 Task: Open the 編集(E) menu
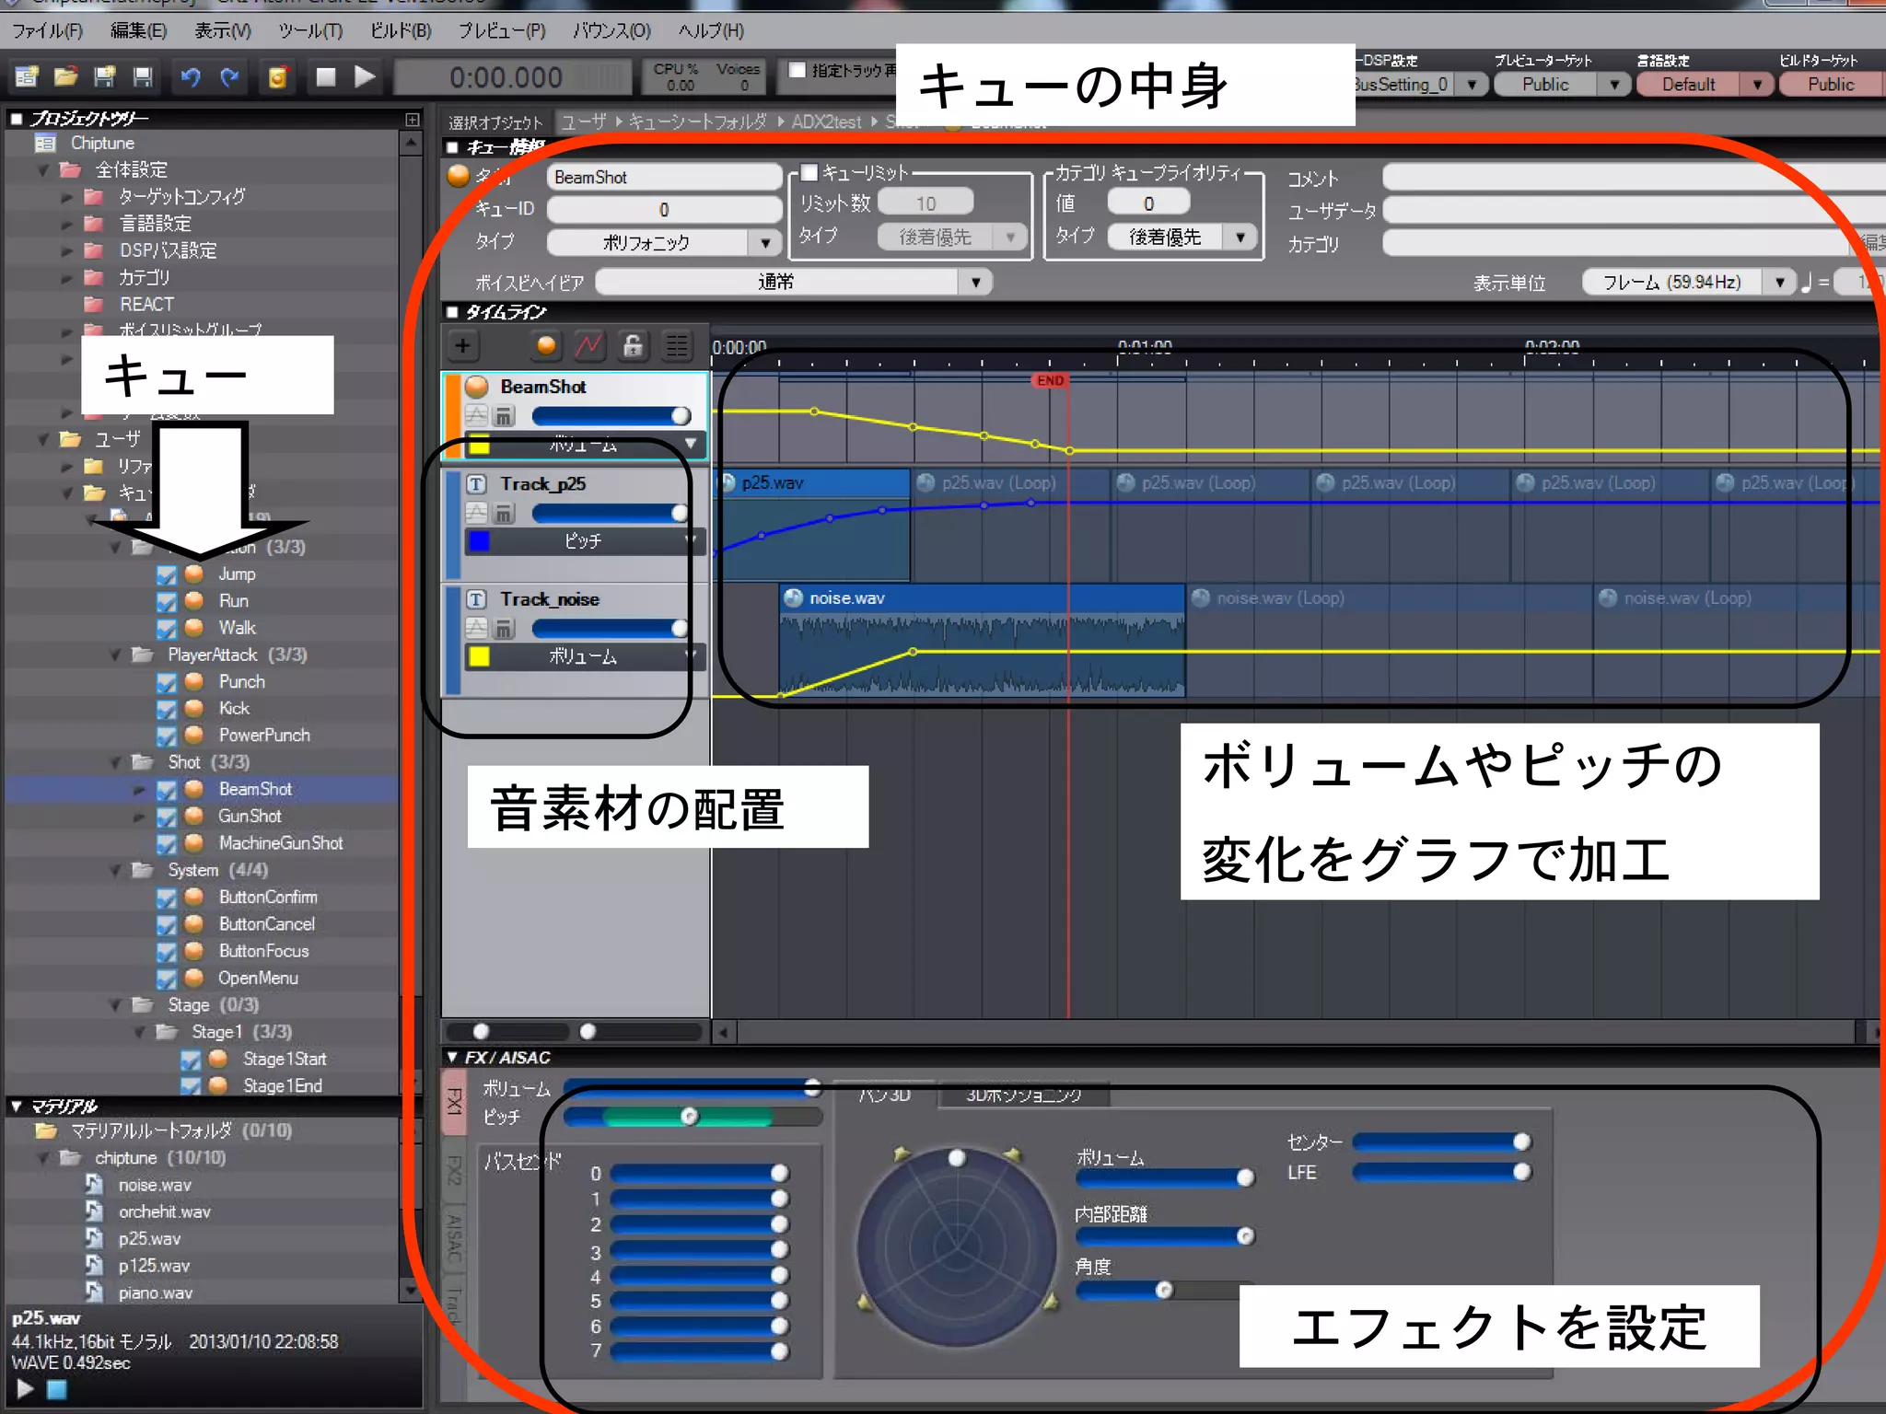pyautogui.click(x=138, y=31)
